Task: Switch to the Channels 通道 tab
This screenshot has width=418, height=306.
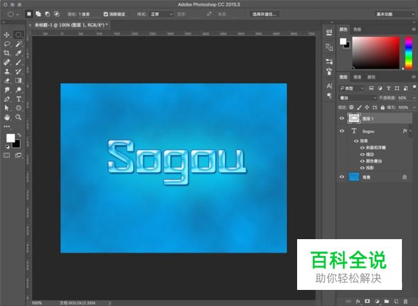Action: 357,77
